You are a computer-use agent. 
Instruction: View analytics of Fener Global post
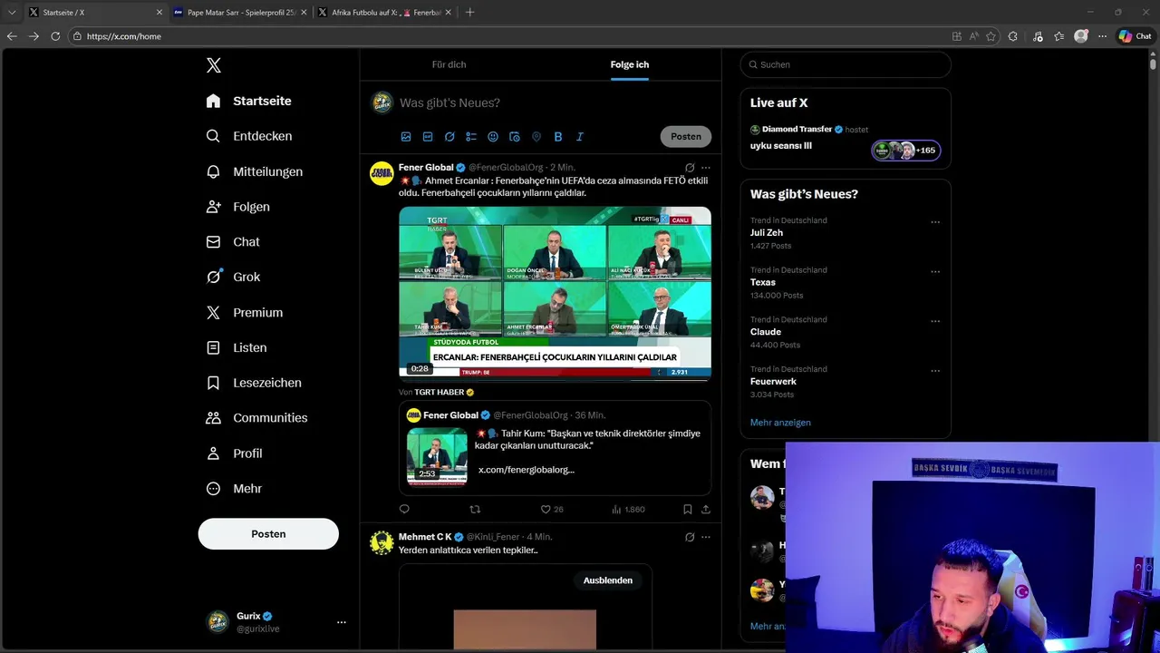[628, 510]
